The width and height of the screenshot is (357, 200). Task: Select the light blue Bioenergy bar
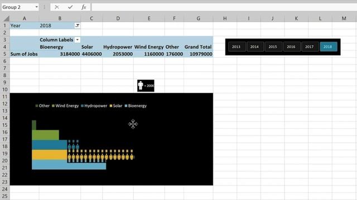tap(69, 165)
